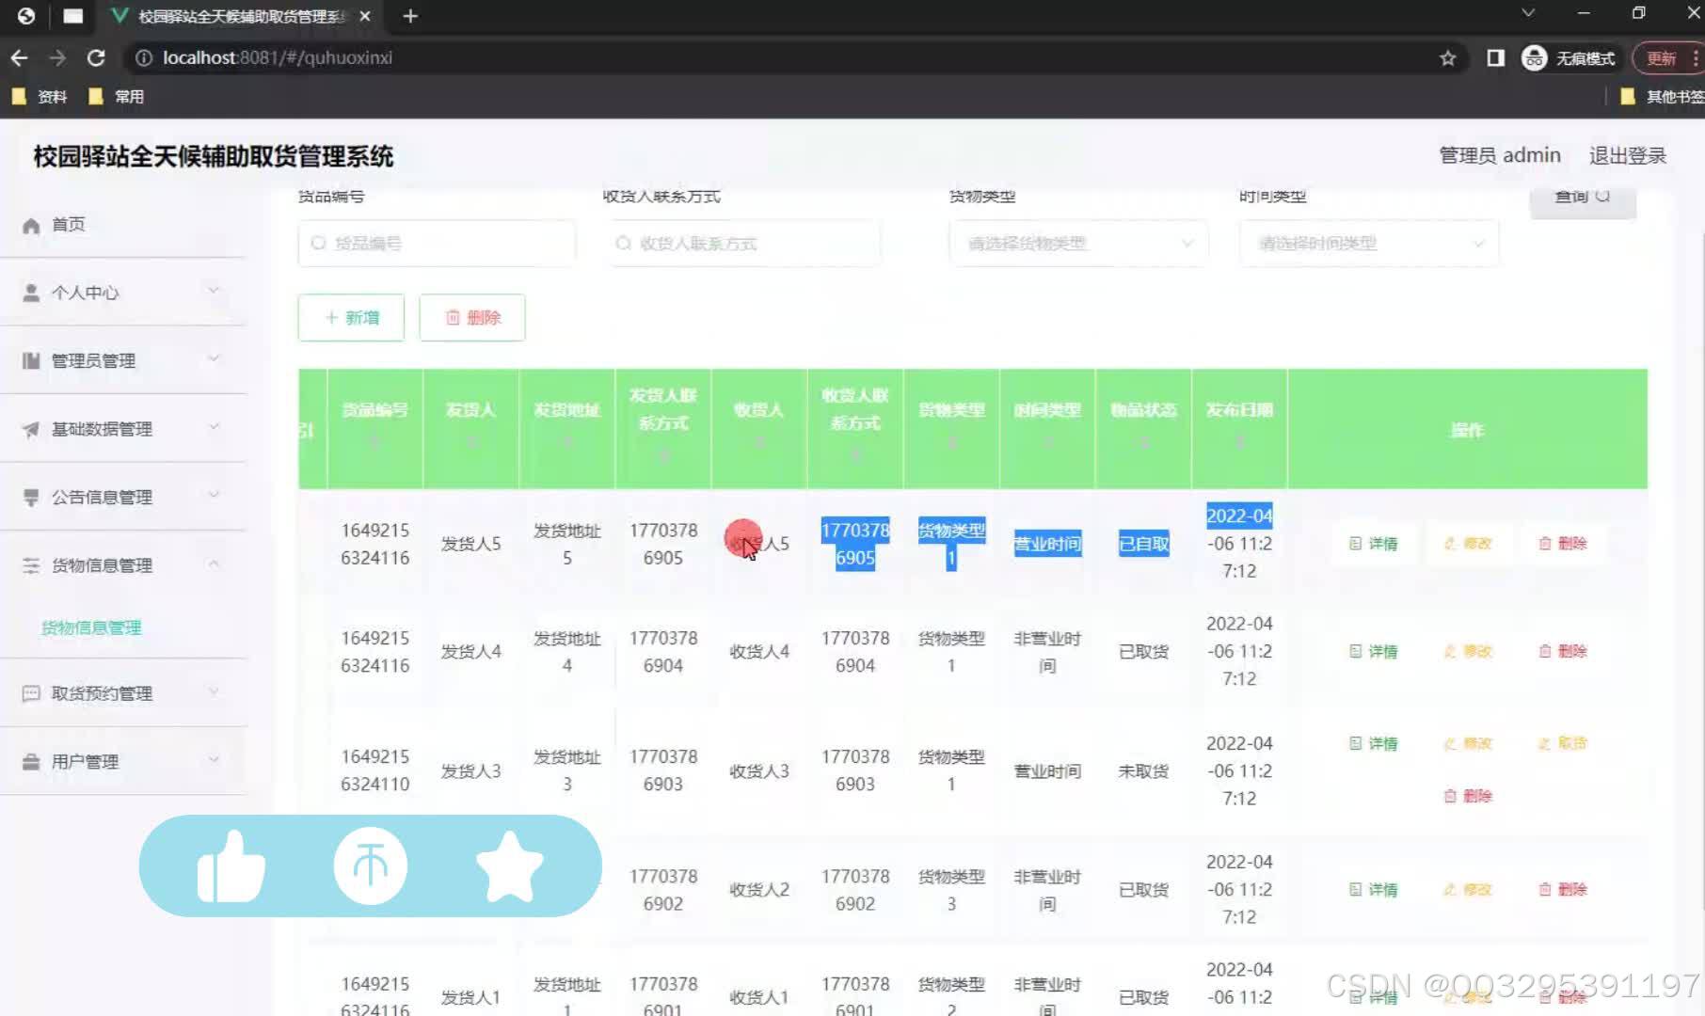Click 退出登录 to log out
1705x1016 pixels.
[x=1628, y=156]
